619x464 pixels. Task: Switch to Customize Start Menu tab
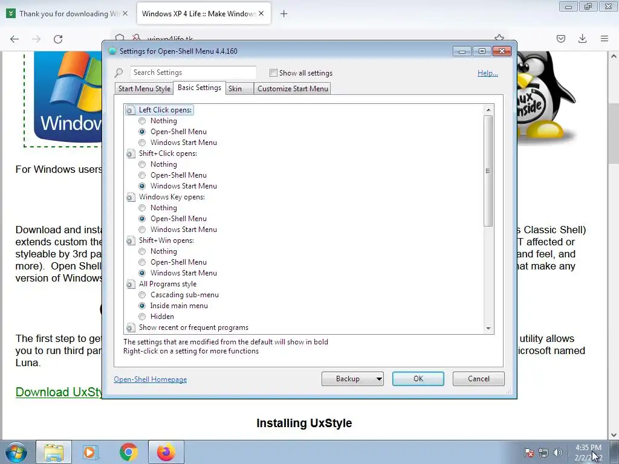[293, 89]
